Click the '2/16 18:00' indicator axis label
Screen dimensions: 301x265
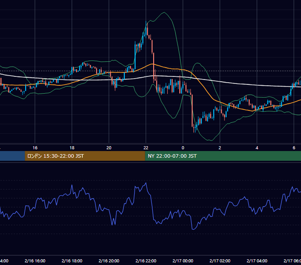coord(72,261)
